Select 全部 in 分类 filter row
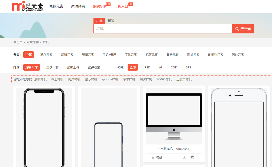The image size is (272, 167). 29,55
